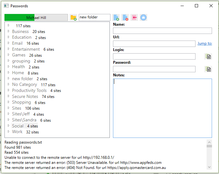This screenshot has width=219, height=174.
Task: Expand the Shopping folder
Action: click(x=9, y=102)
